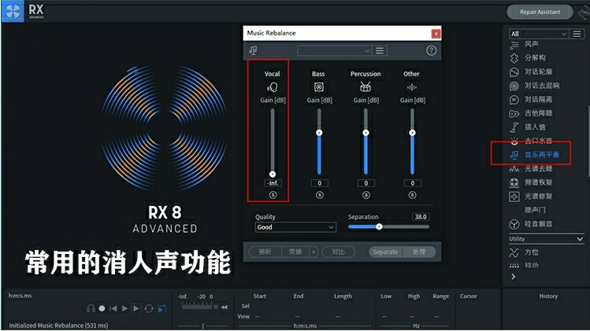Screen dimensions: 590x331
Task: Click the h:m:s.ms time format label
Action: pos(20,296)
